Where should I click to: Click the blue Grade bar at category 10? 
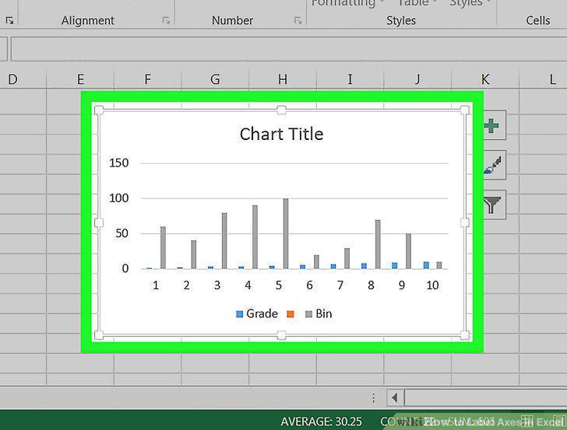426,265
